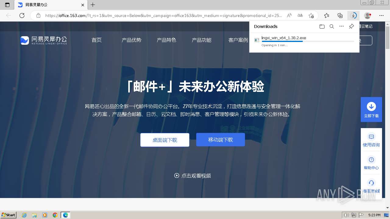This screenshot has width=390, height=219.
Task: Open network icon in system tray
Action: [354, 215]
